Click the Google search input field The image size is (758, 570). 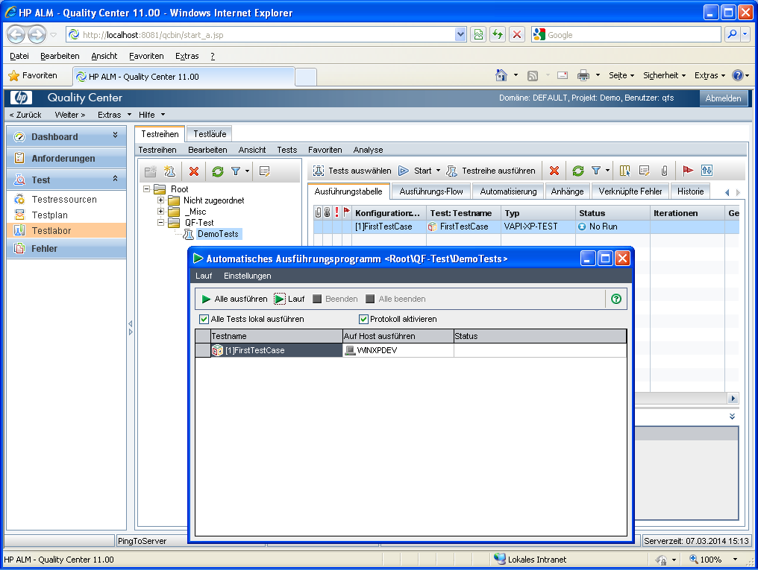(633, 35)
